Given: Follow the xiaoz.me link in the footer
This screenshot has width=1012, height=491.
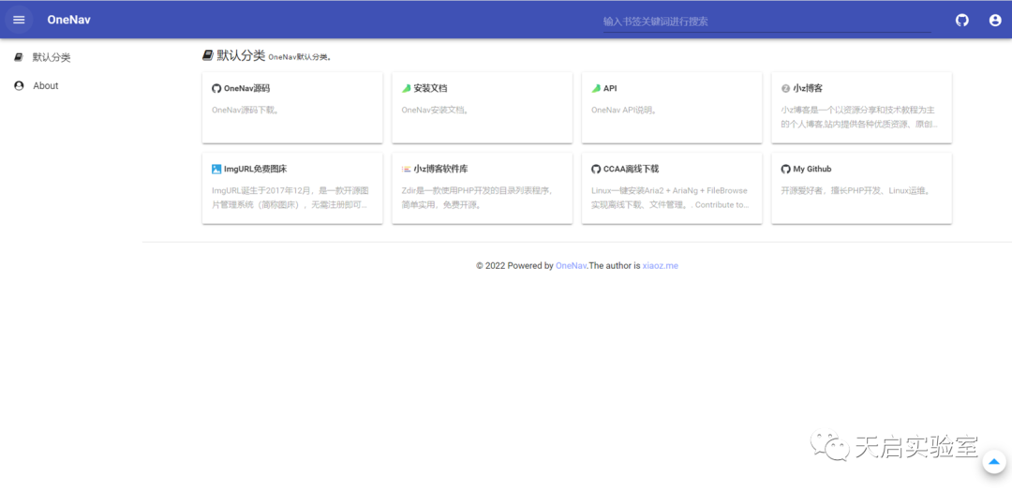Looking at the screenshot, I should (661, 265).
